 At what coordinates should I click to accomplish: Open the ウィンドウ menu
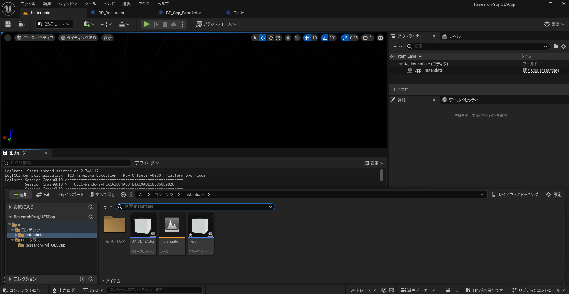pyautogui.click(x=68, y=4)
